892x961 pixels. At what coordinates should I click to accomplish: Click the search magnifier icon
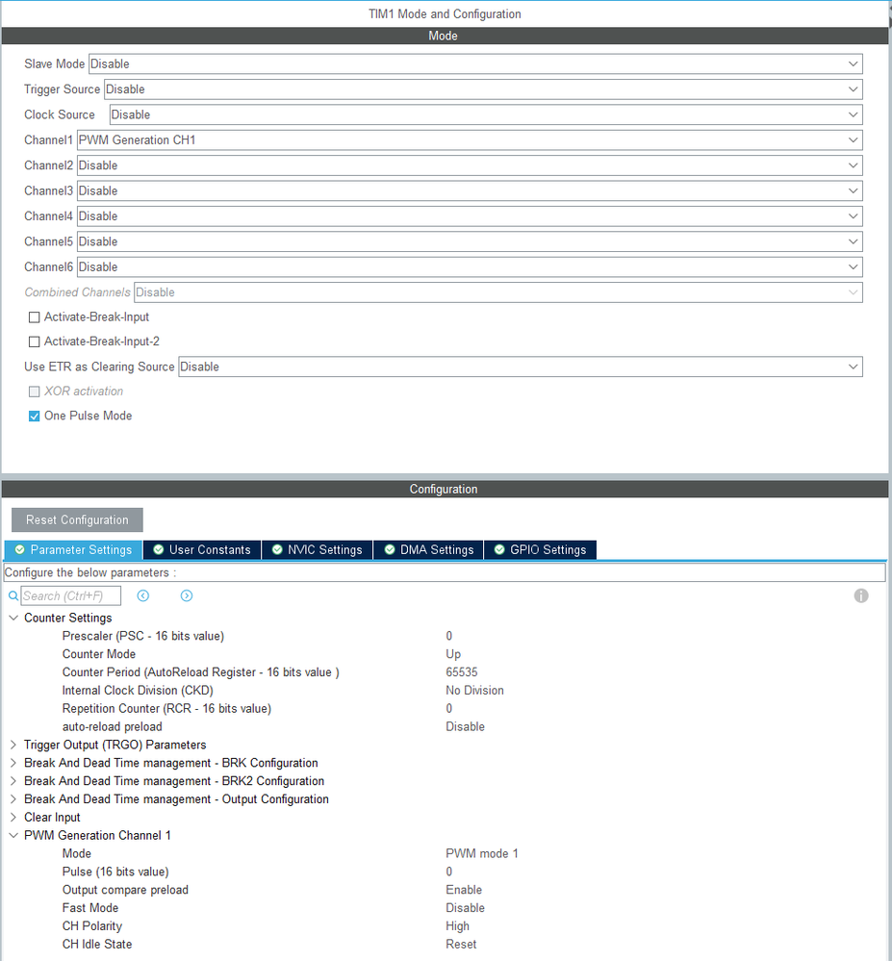click(x=13, y=595)
